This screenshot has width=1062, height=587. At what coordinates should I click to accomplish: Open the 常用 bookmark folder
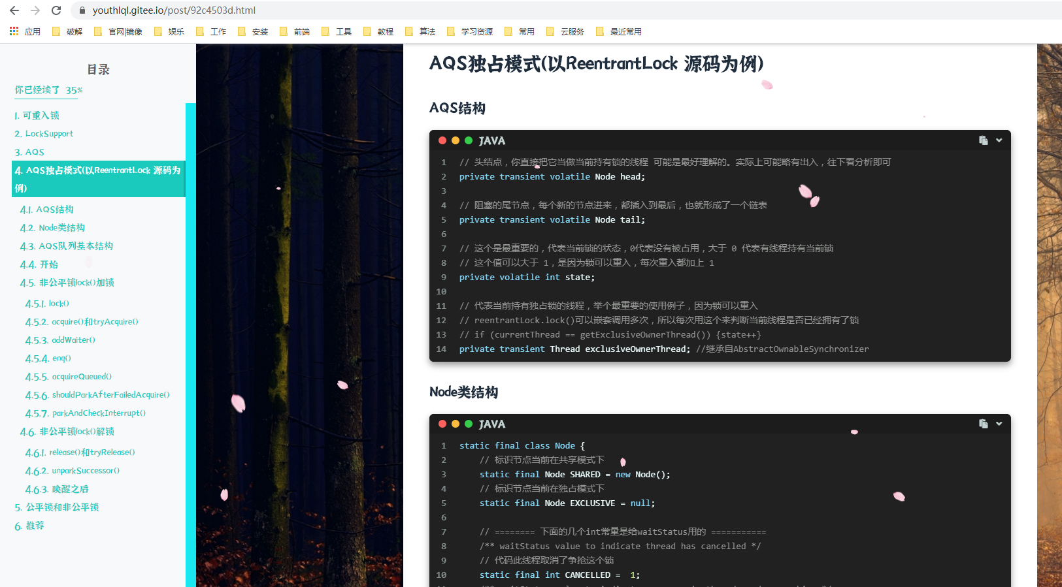(x=520, y=31)
